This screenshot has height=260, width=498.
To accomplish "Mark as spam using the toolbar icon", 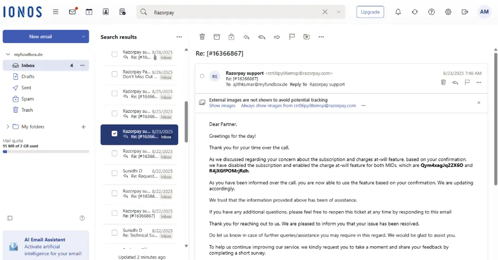I will (x=231, y=37).
